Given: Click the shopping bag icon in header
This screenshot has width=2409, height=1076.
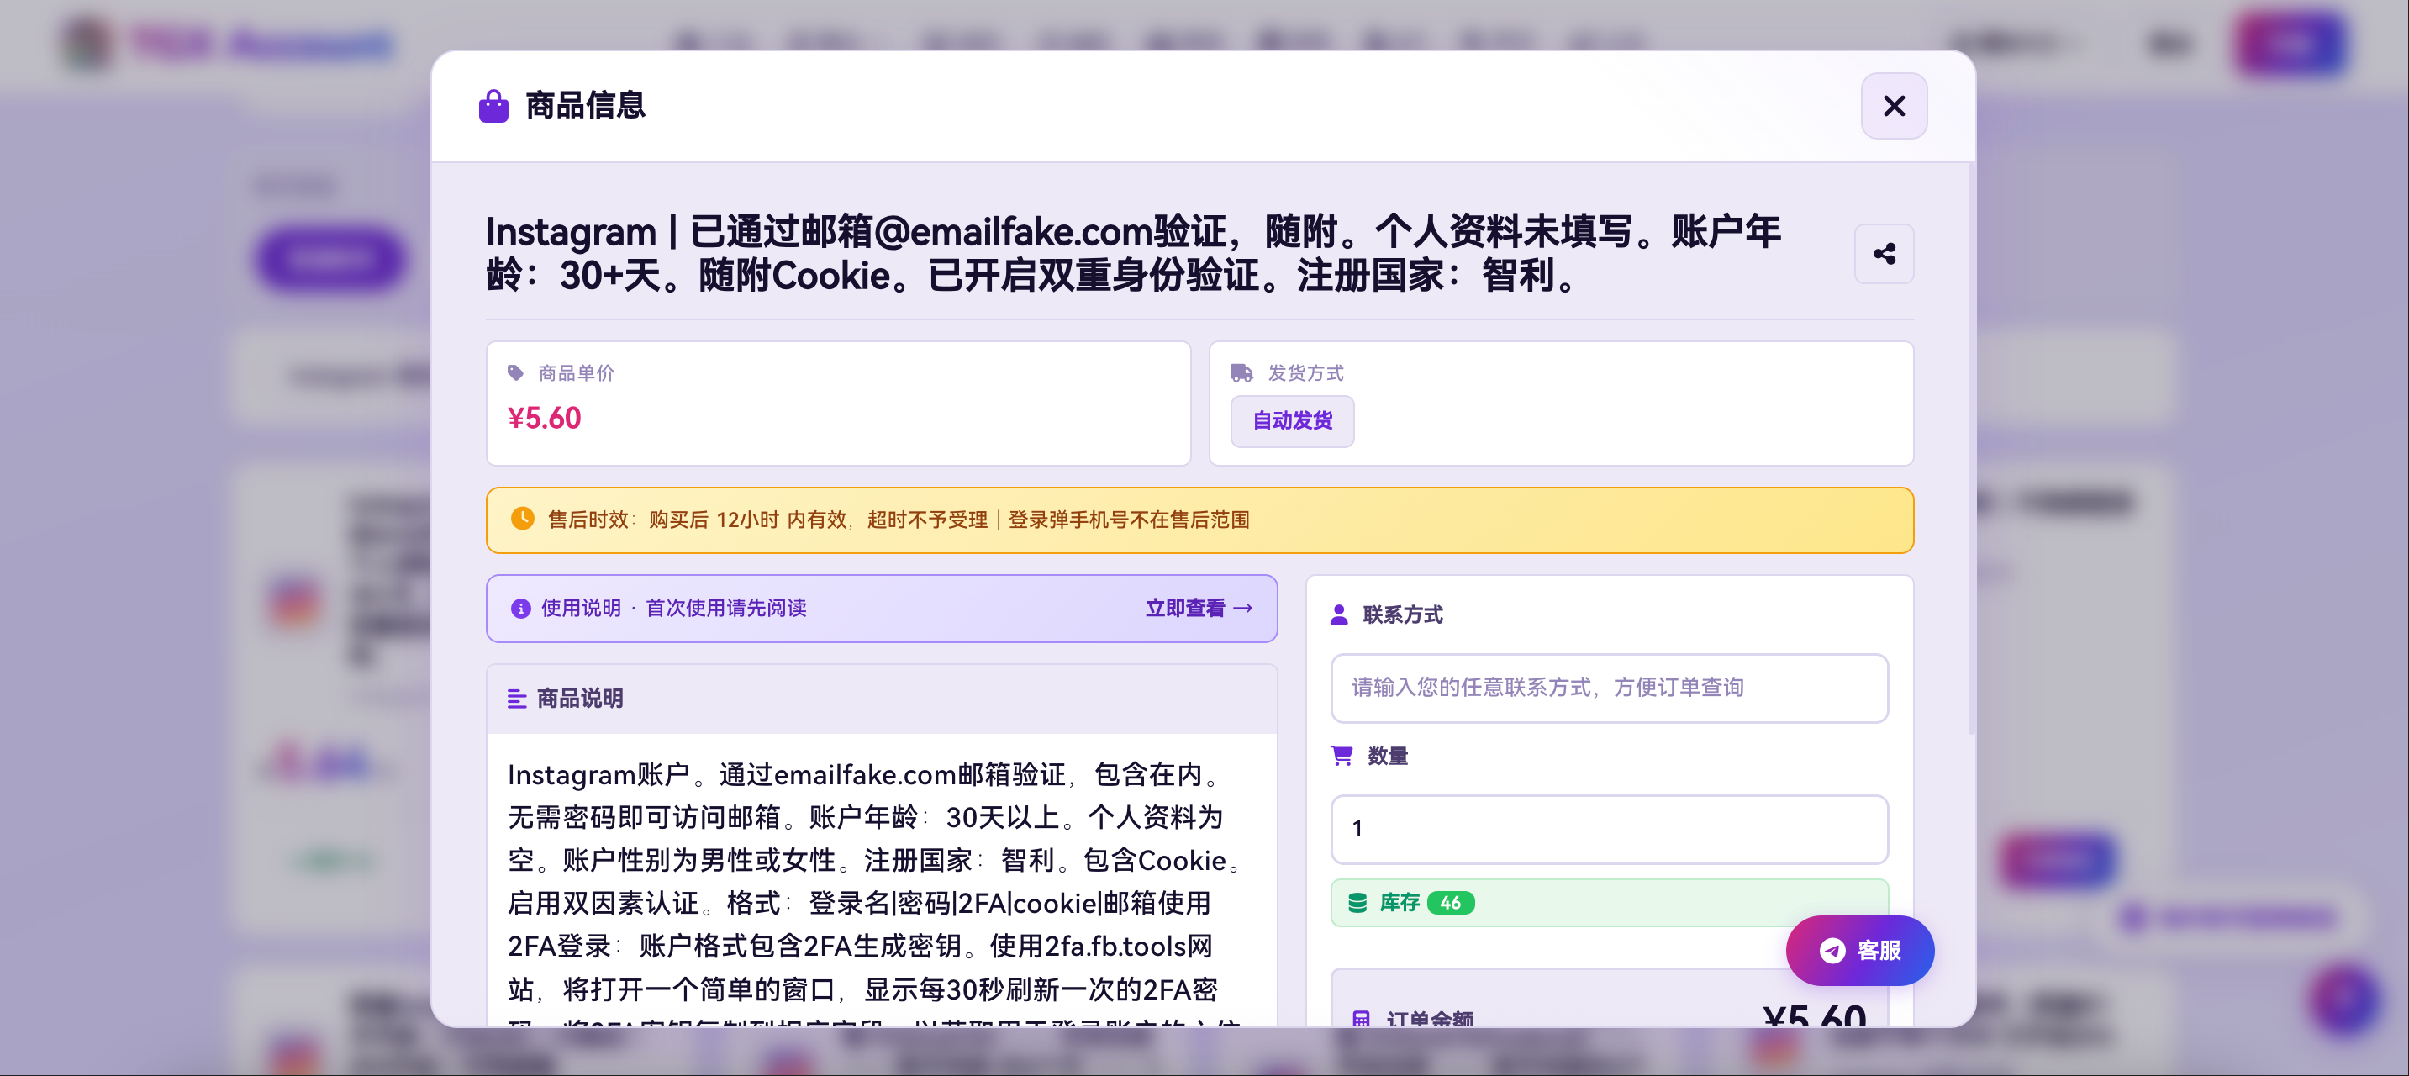Looking at the screenshot, I should tap(493, 106).
